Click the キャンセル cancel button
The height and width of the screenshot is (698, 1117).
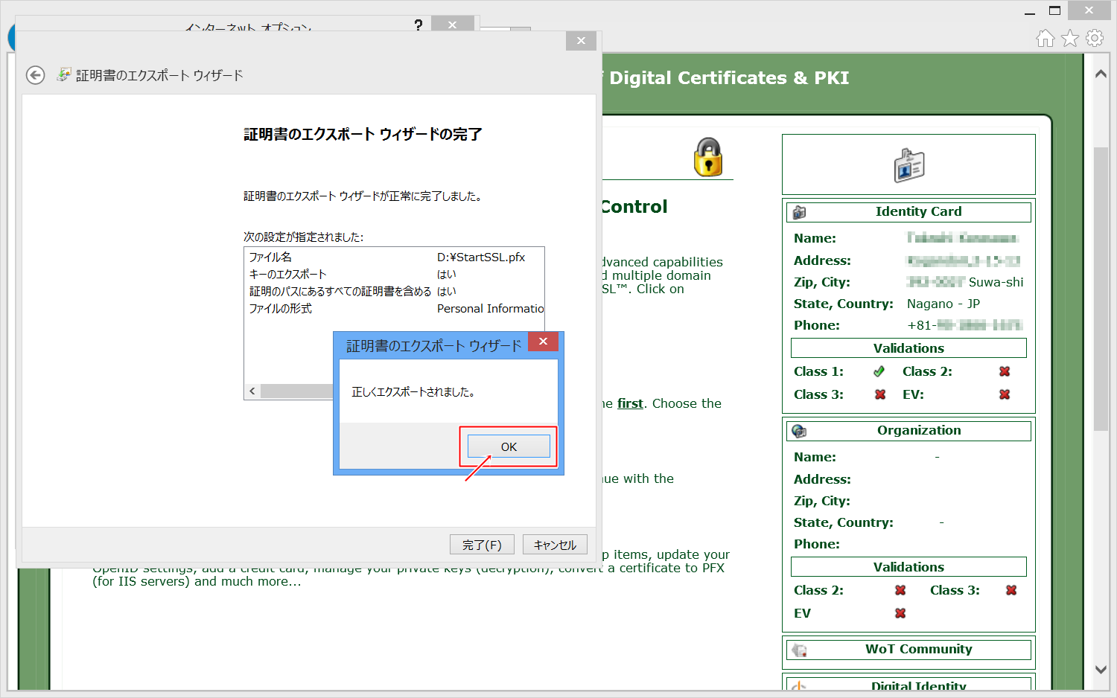[x=555, y=545]
